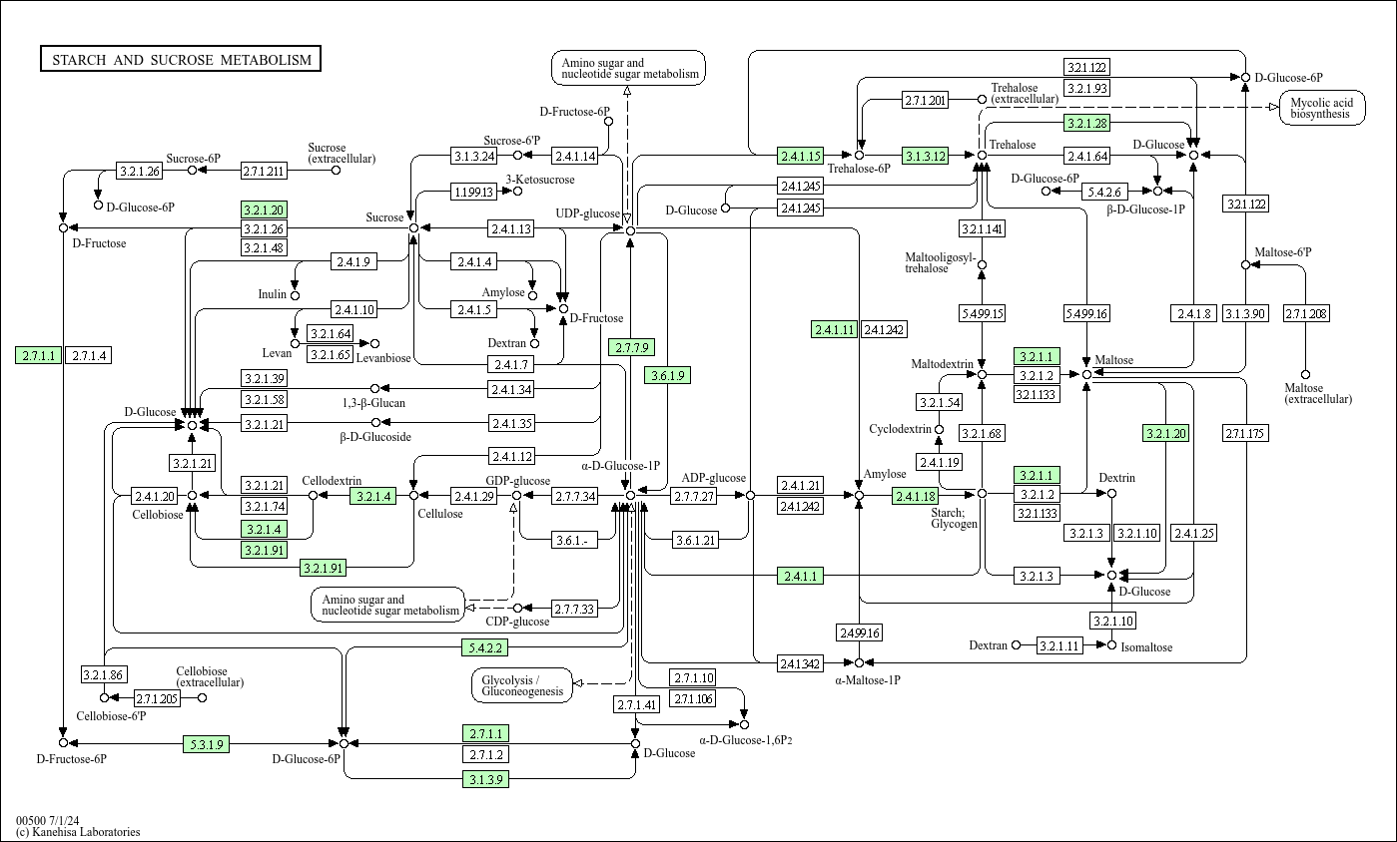Select the green 3.6.1.9 enzyme box

(666, 376)
